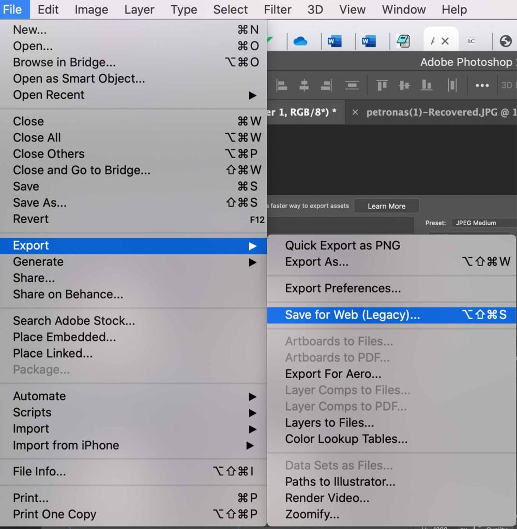Select Quick Export as PNG
The width and height of the screenshot is (517, 529).
[x=342, y=245]
